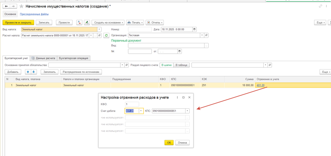Click into the Дата field
This screenshot has height=156, width=331.
coord(177,29)
